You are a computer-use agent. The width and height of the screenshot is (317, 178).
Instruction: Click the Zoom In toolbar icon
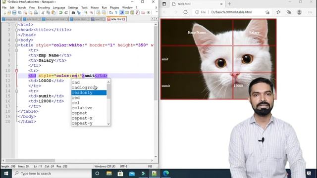pos(86,12)
